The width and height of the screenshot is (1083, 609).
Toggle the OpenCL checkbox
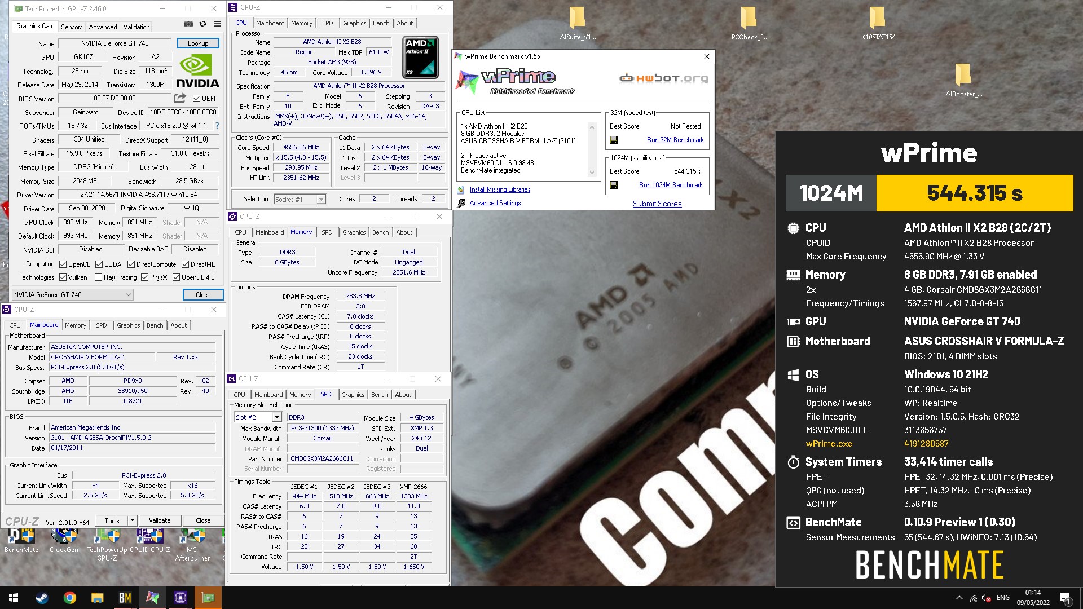(63, 264)
